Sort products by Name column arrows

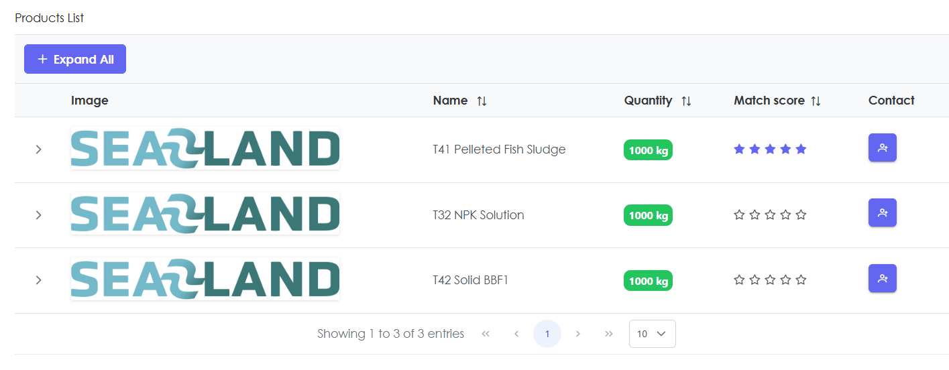click(482, 101)
